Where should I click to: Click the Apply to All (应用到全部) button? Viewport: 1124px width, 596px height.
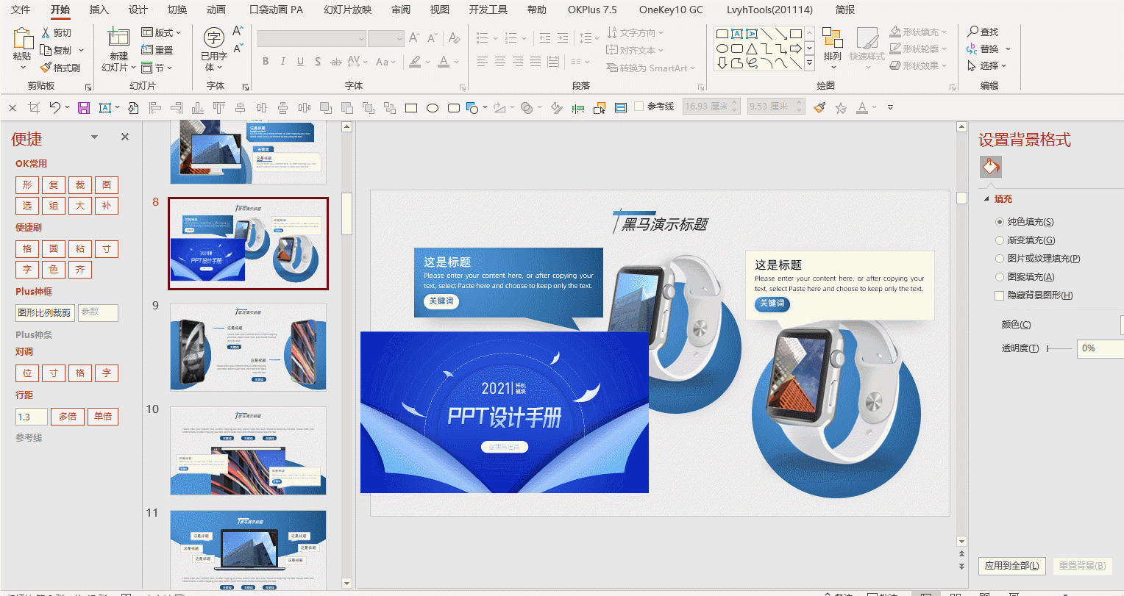pos(1011,565)
